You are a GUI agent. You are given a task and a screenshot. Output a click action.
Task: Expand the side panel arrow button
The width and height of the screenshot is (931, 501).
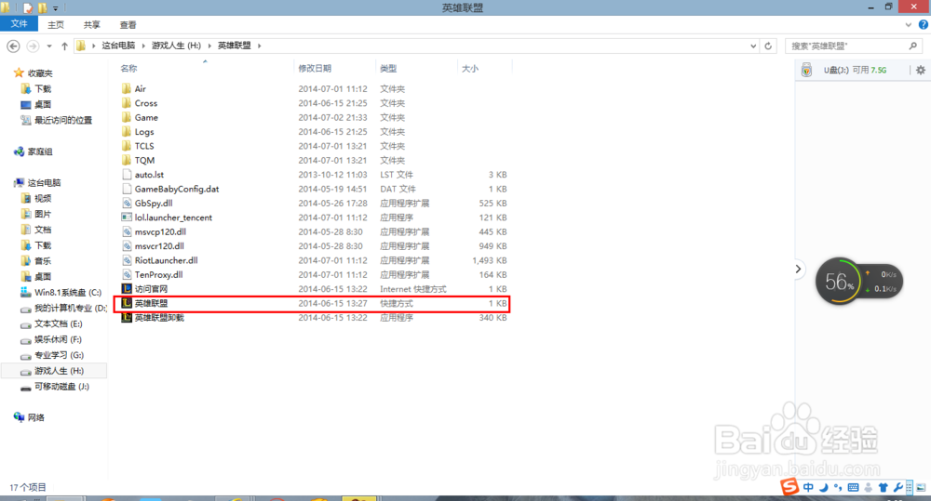click(x=798, y=270)
